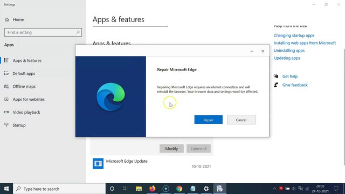Close the Repair Microsoft Edge dialog
The width and height of the screenshot is (345, 194).
pos(263,51)
